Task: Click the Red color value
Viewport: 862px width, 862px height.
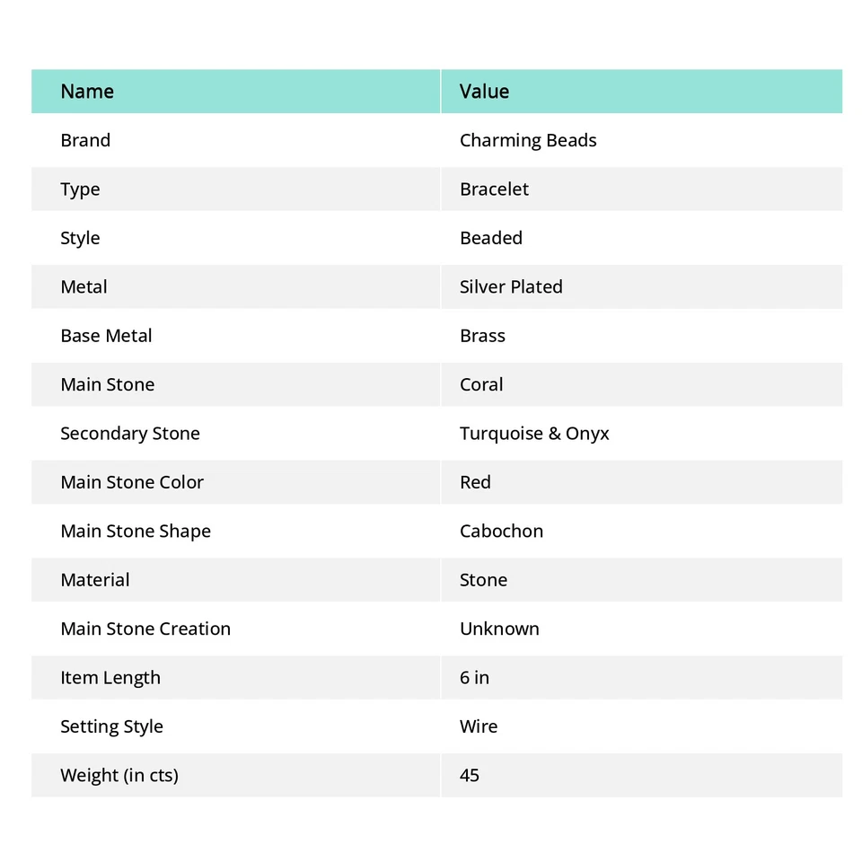Action: click(475, 482)
